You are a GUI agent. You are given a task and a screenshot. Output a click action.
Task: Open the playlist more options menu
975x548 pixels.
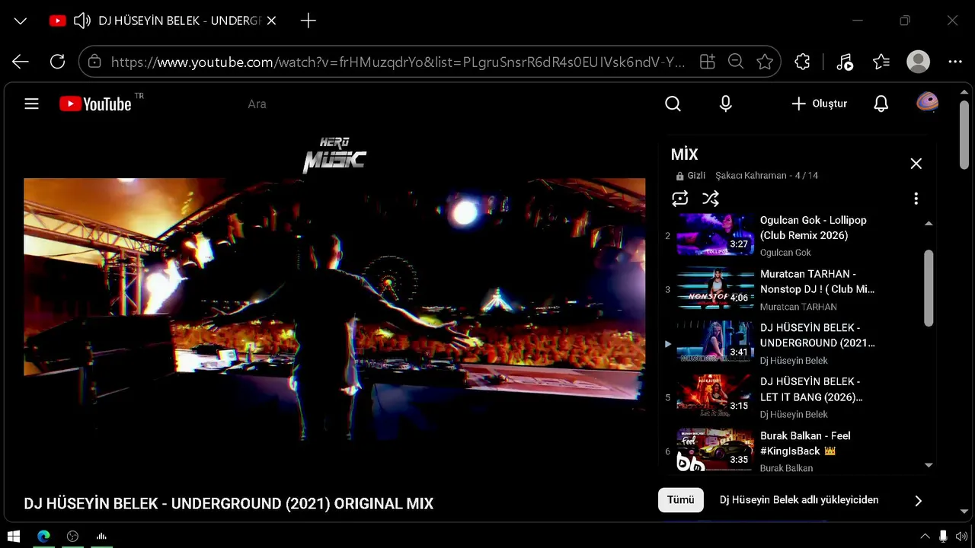pos(916,199)
